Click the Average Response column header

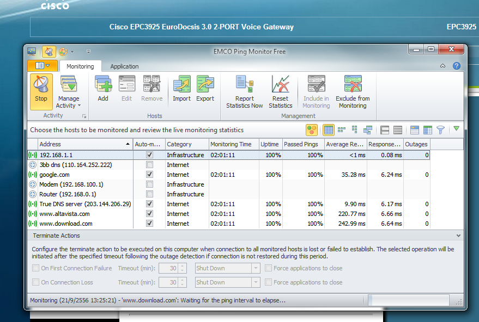coord(344,144)
